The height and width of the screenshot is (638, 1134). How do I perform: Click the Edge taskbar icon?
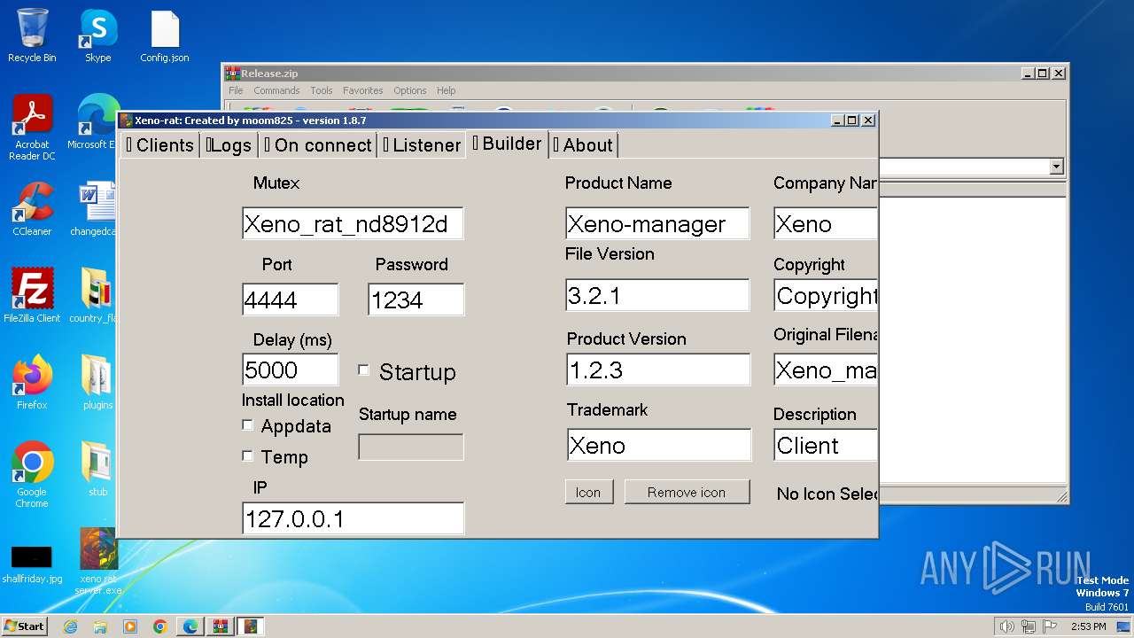click(x=190, y=626)
